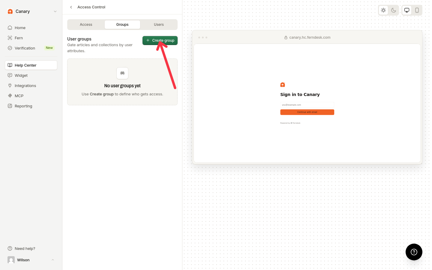Viewport: 432px width, 270px height.
Task: Click the Reporting chart icon
Action: coord(10,106)
